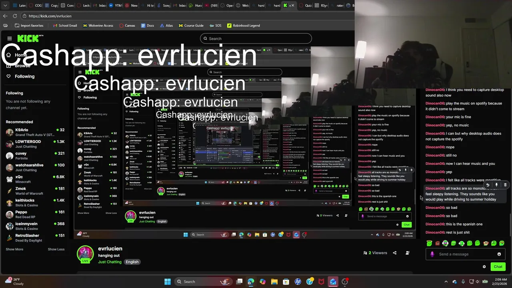The width and height of the screenshot is (512, 288).
Task: Open xQc recommended channel
Action: (35, 179)
